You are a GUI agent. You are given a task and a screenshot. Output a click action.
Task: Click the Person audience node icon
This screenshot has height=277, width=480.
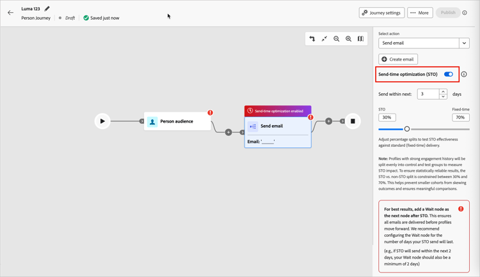[152, 121]
